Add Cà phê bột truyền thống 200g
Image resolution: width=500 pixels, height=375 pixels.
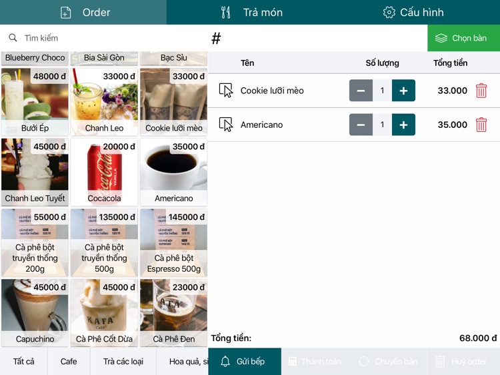pos(35,242)
